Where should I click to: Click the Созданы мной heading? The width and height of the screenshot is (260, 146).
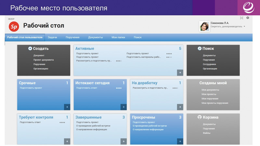213,83
